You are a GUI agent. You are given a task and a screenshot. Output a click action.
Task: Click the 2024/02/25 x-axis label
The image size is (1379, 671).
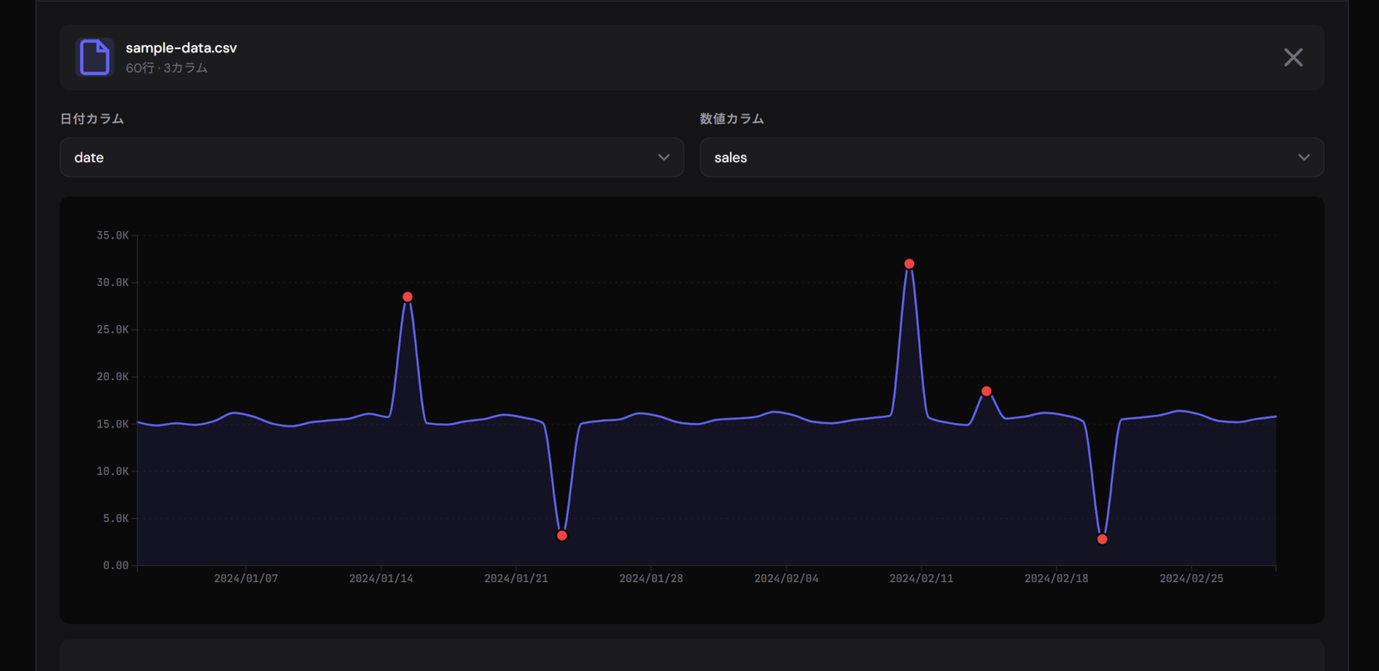click(x=1191, y=579)
